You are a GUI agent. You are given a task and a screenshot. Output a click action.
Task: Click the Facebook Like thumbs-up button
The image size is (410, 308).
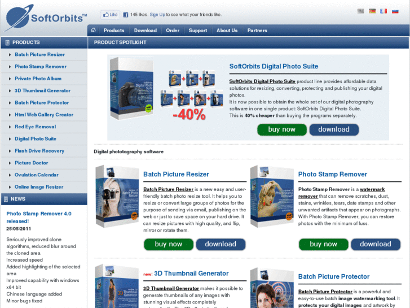110,15
